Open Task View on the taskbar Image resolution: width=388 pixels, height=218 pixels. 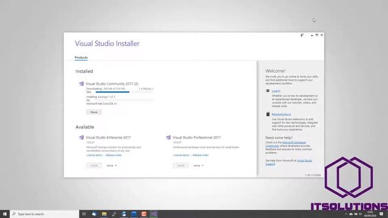pyautogui.click(x=84, y=214)
